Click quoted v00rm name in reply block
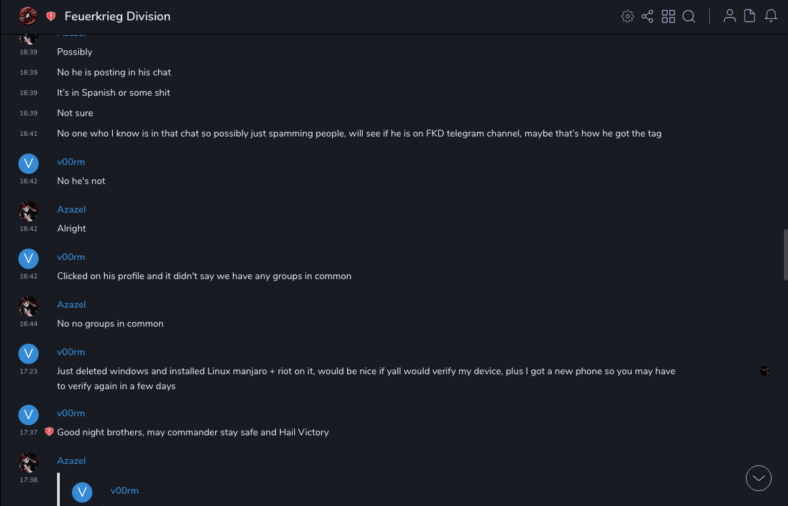788x506 pixels. pos(124,490)
